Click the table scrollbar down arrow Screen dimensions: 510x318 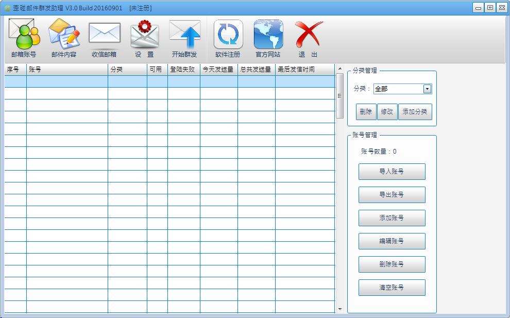[339, 309]
